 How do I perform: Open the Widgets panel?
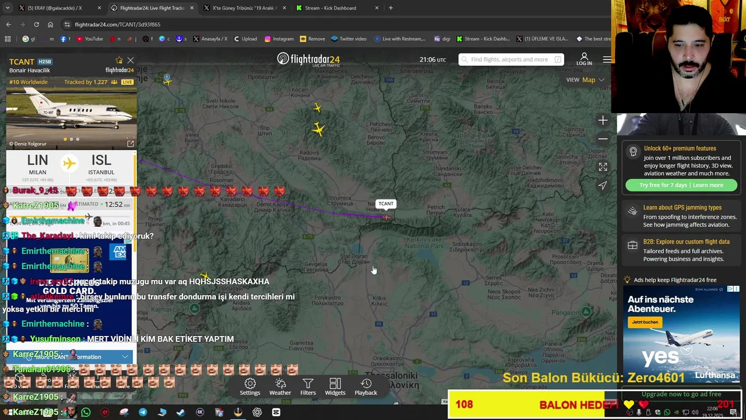click(335, 387)
